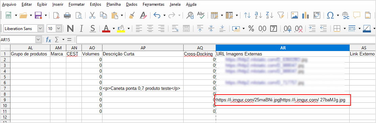Click the Delete Decimal Place icon

299,29
